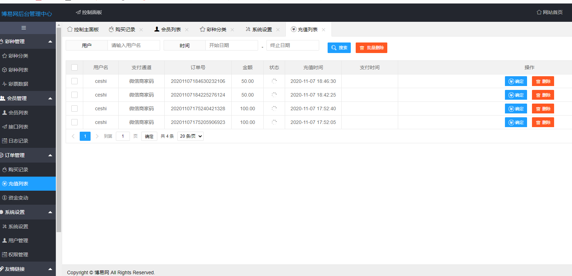Delete order 20201107175205906923
The height and width of the screenshot is (276, 572).
pos(543,122)
